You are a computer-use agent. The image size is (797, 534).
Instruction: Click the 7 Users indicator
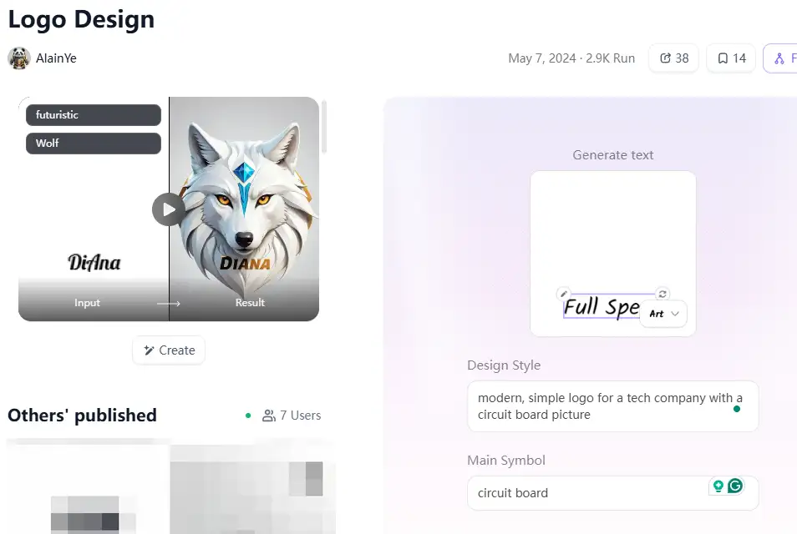click(292, 416)
